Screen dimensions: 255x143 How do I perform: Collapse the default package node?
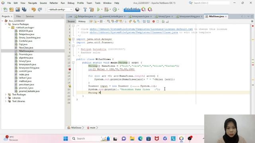pyautogui.click(x=9, y=27)
